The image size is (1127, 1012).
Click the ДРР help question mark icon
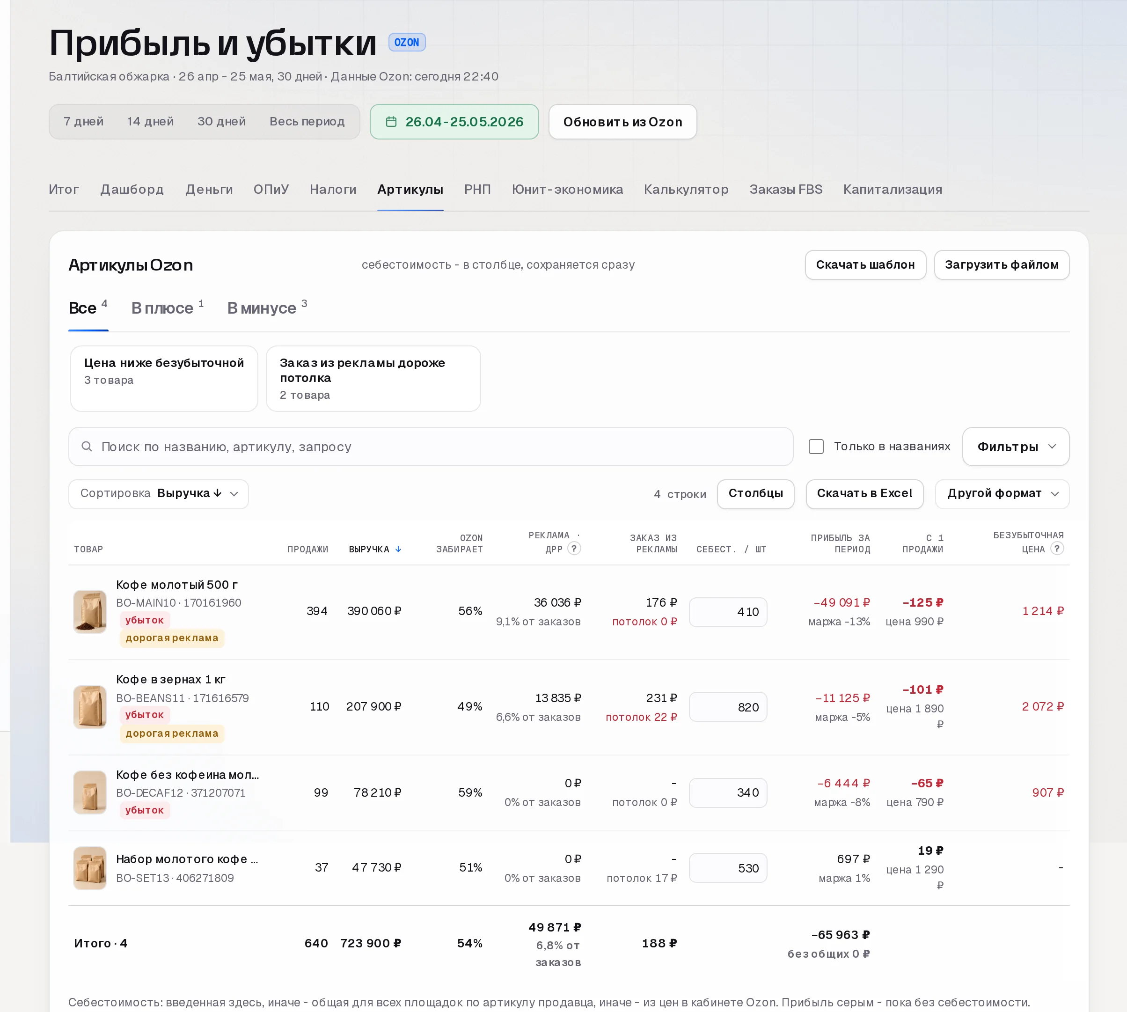coord(574,549)
